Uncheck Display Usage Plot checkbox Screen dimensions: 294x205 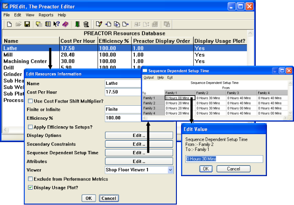[30, 187]
